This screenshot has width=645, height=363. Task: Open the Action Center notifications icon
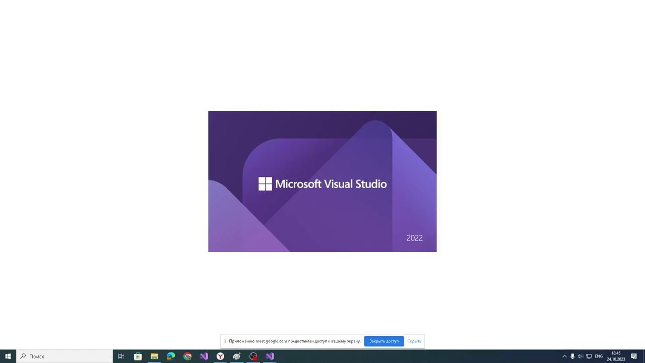(634, 356)
